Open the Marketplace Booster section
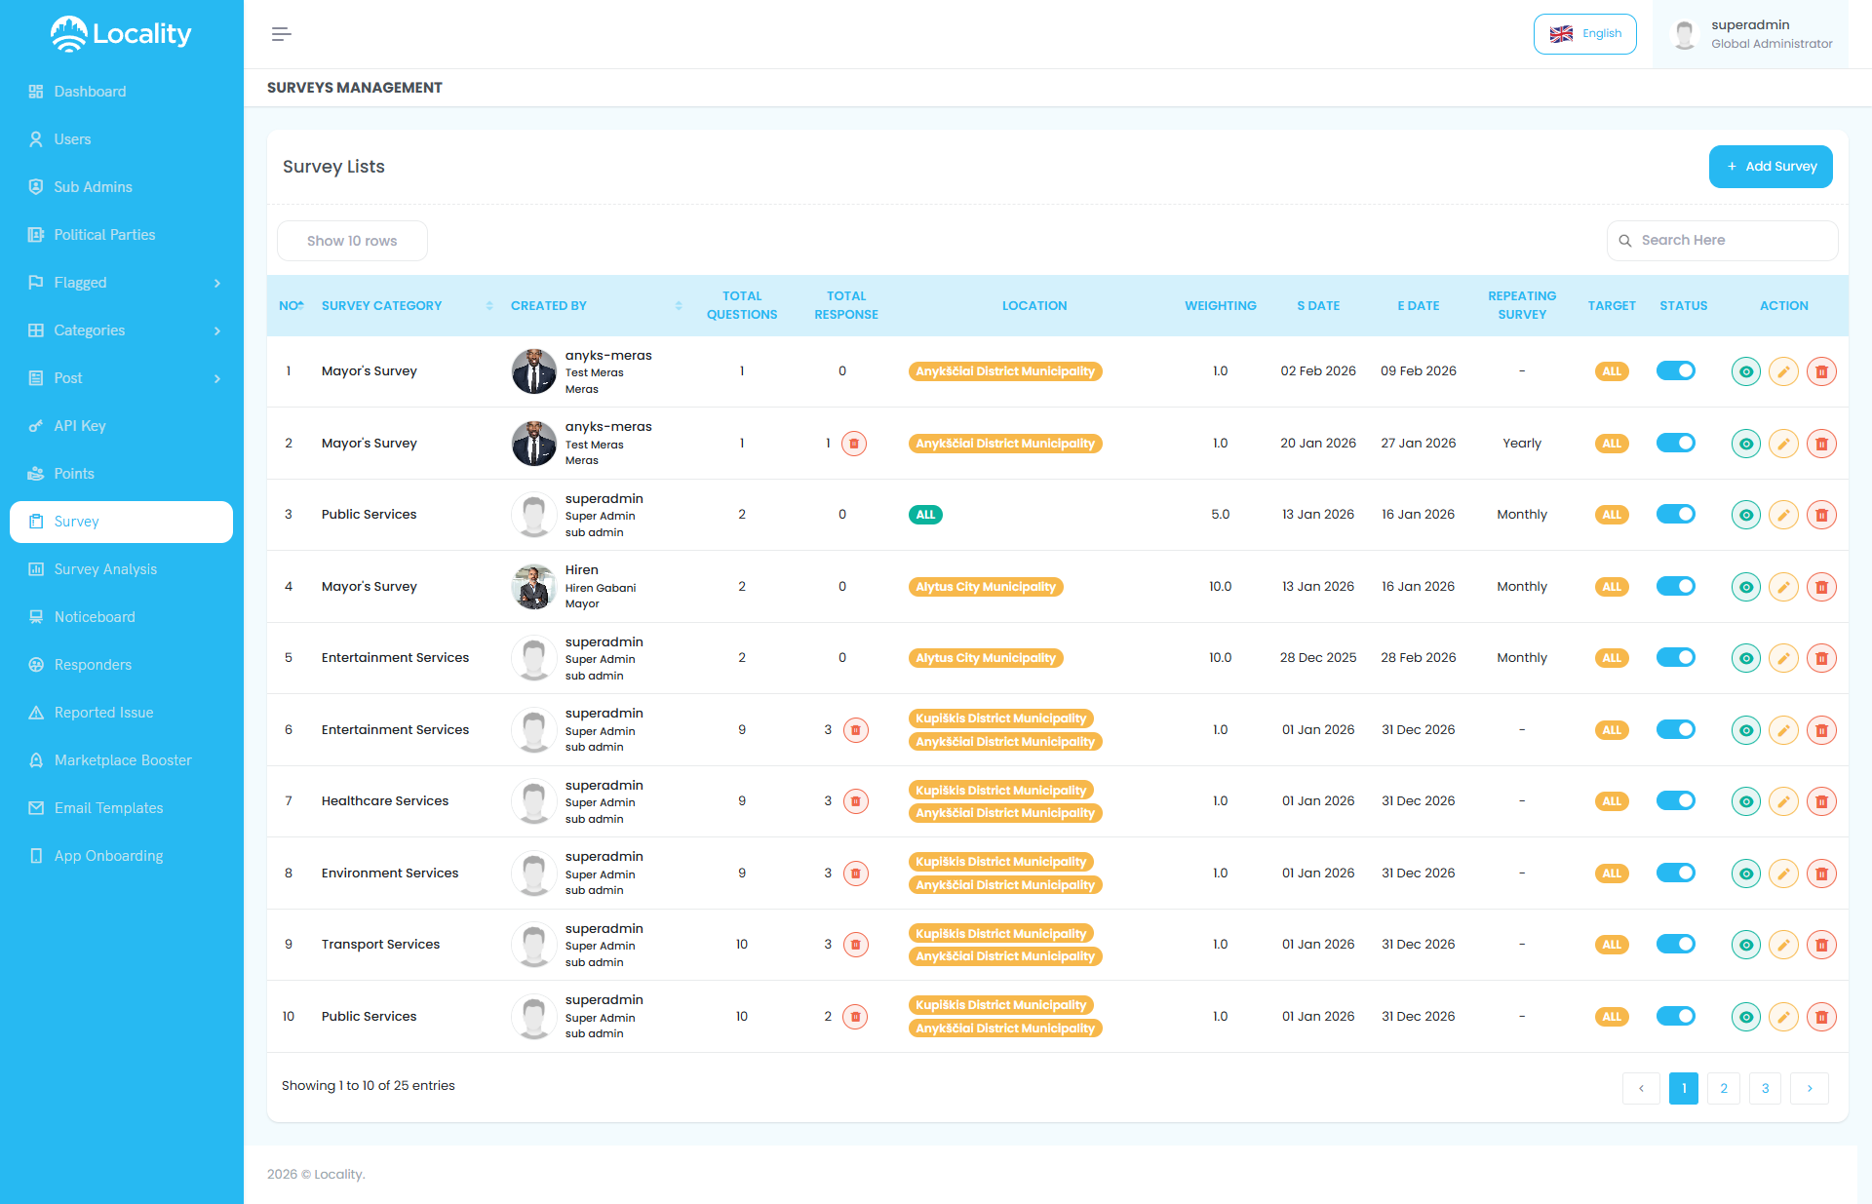 [122, 759]
